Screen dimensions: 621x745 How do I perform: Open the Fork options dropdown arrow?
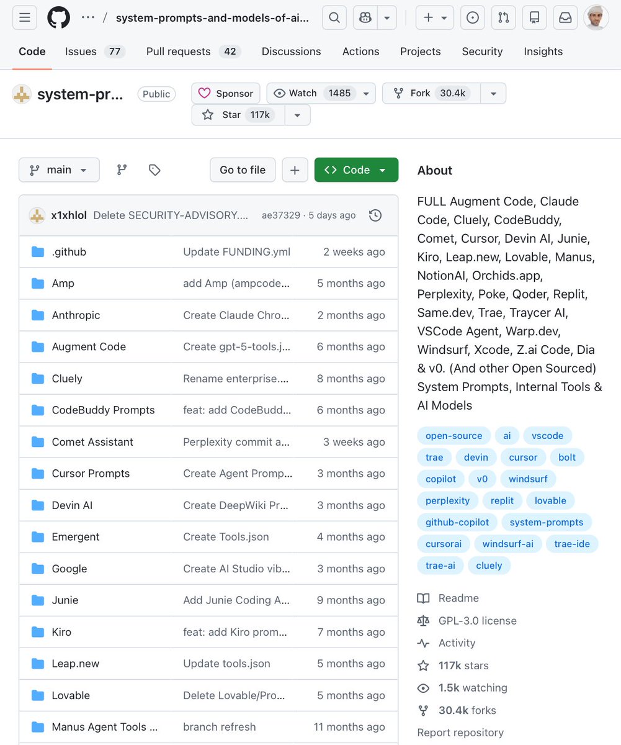[x=493, y=93]
